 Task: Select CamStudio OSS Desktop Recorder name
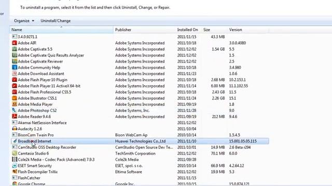tap(47, 147)
